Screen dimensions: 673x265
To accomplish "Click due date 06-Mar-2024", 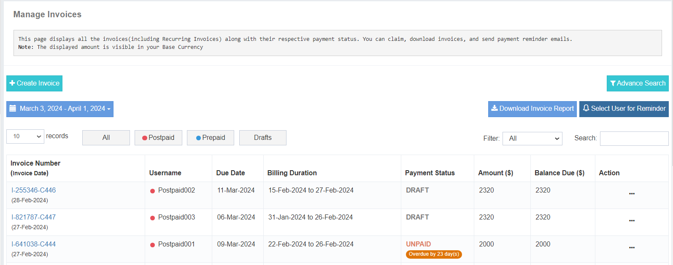I will pos(236,217).
